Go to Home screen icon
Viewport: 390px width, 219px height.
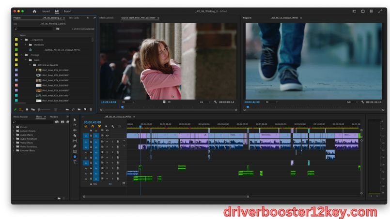coord(34,11)
